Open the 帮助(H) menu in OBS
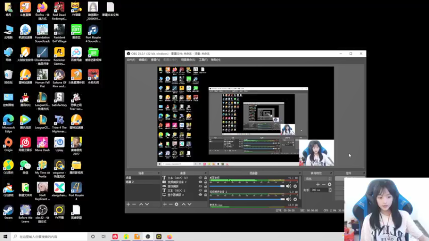This screenshot has height=241, width=429. coord(216,59)
